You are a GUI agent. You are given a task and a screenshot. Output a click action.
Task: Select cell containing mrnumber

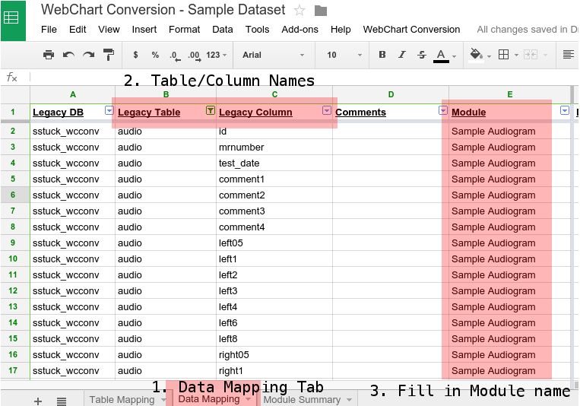pos(274,147)
